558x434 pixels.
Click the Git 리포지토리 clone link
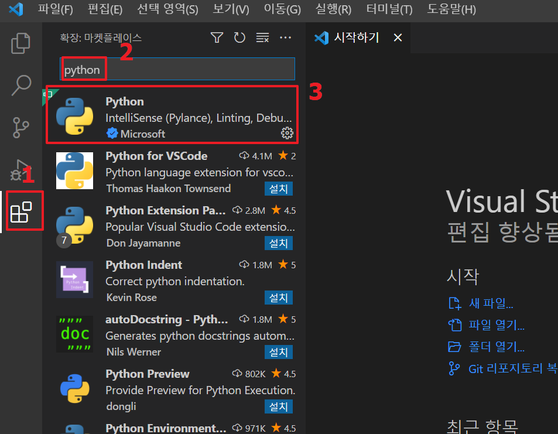click(x=513, y=368)
